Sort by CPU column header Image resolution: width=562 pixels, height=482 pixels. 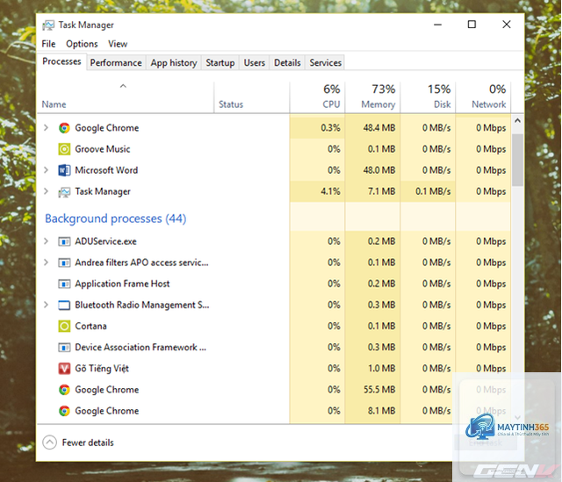(317, 97)
